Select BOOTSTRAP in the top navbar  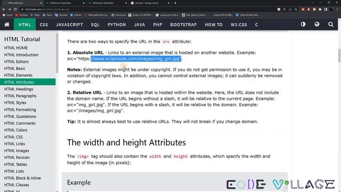pyautogui.click(x=183, y=25)
